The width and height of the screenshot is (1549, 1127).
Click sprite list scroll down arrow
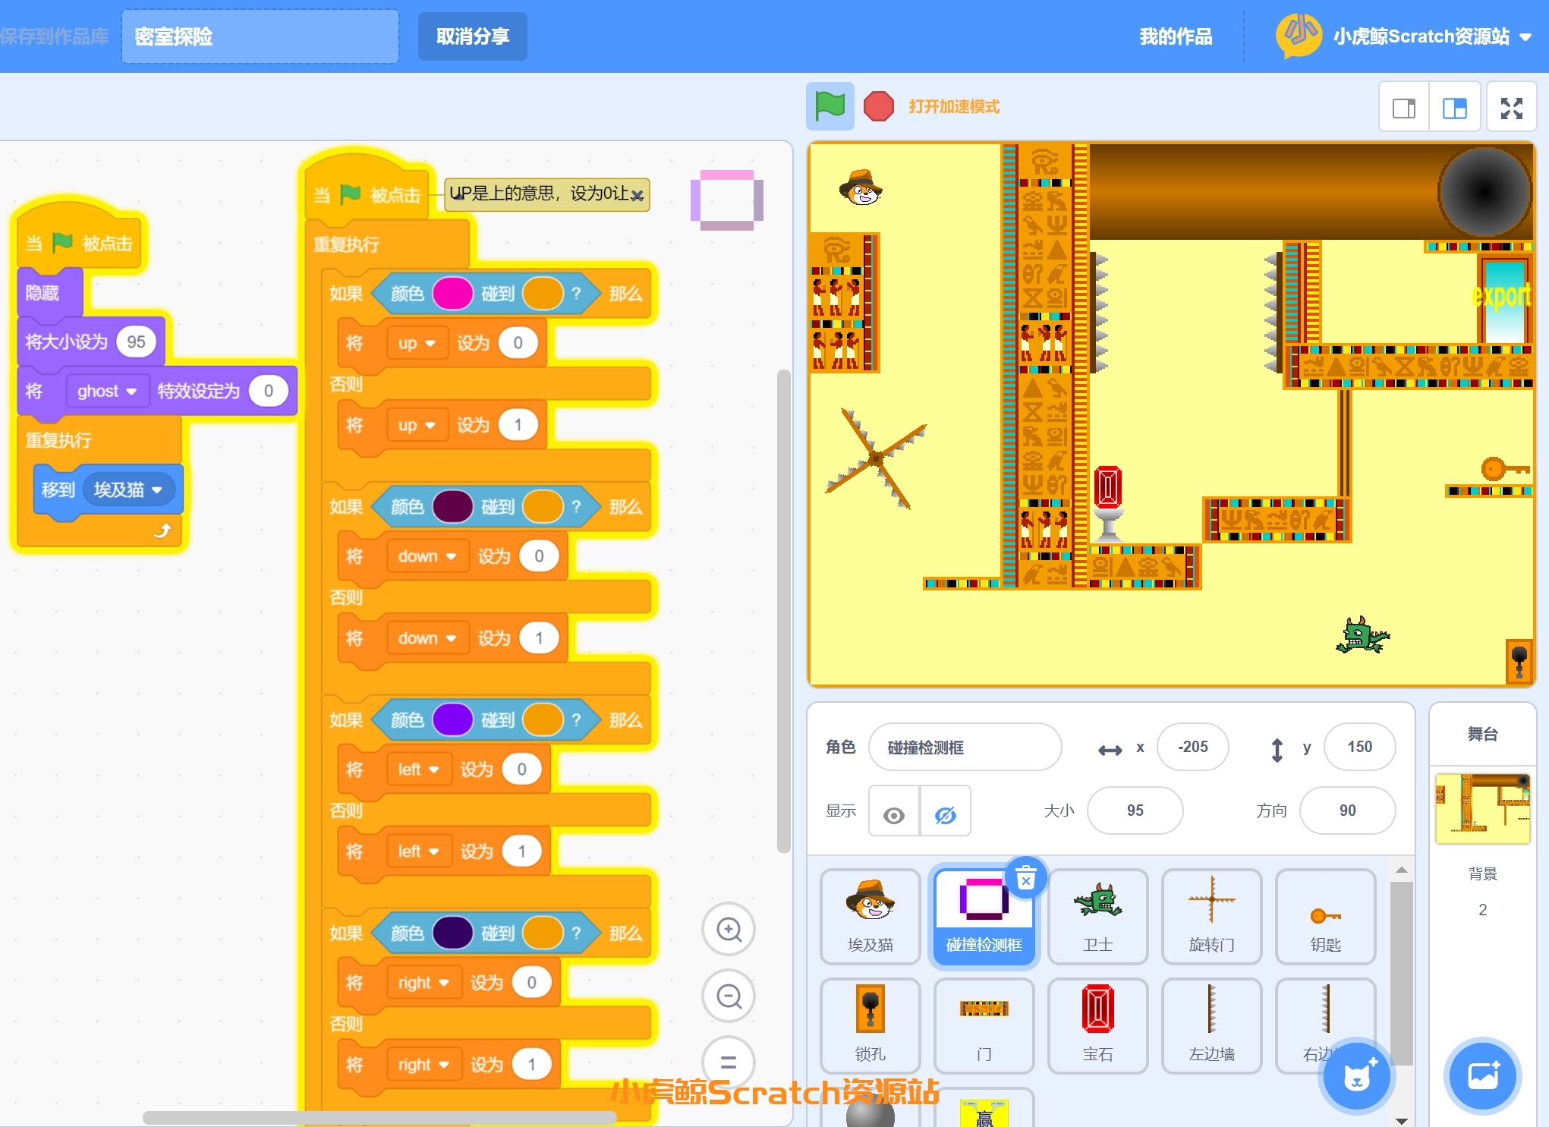[1402, 1120]
